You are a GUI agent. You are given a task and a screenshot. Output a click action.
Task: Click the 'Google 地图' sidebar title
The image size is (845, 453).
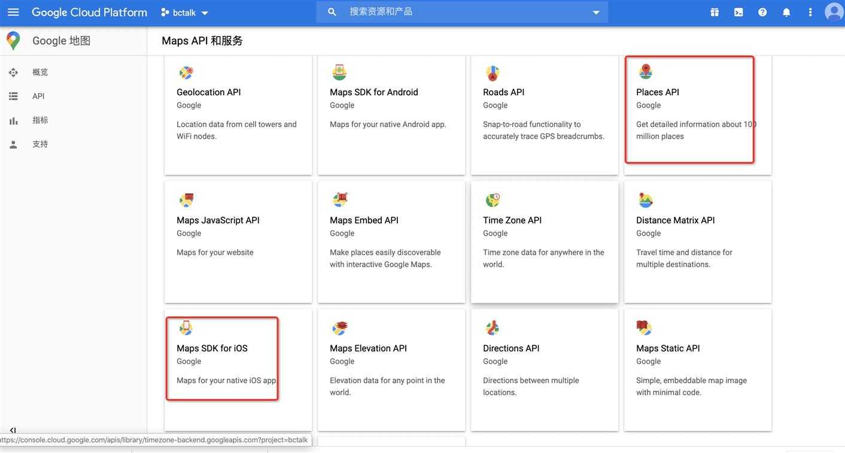[61, 41]
